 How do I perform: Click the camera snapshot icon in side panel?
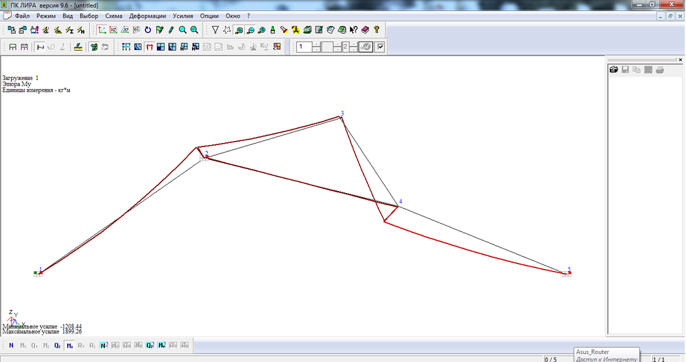614,70
